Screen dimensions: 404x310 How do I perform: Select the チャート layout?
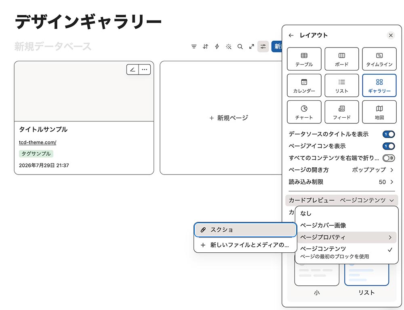tap(304, 112)
